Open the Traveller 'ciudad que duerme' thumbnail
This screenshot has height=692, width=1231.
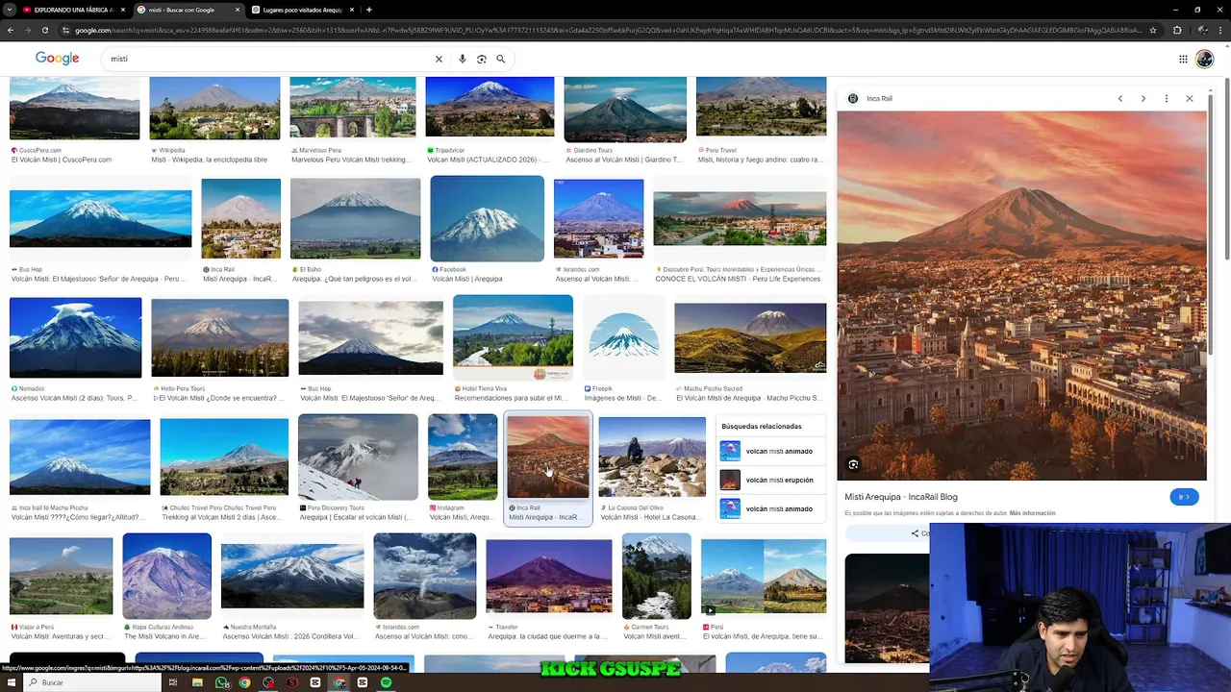pyautogui.click(x=548, y=576)
